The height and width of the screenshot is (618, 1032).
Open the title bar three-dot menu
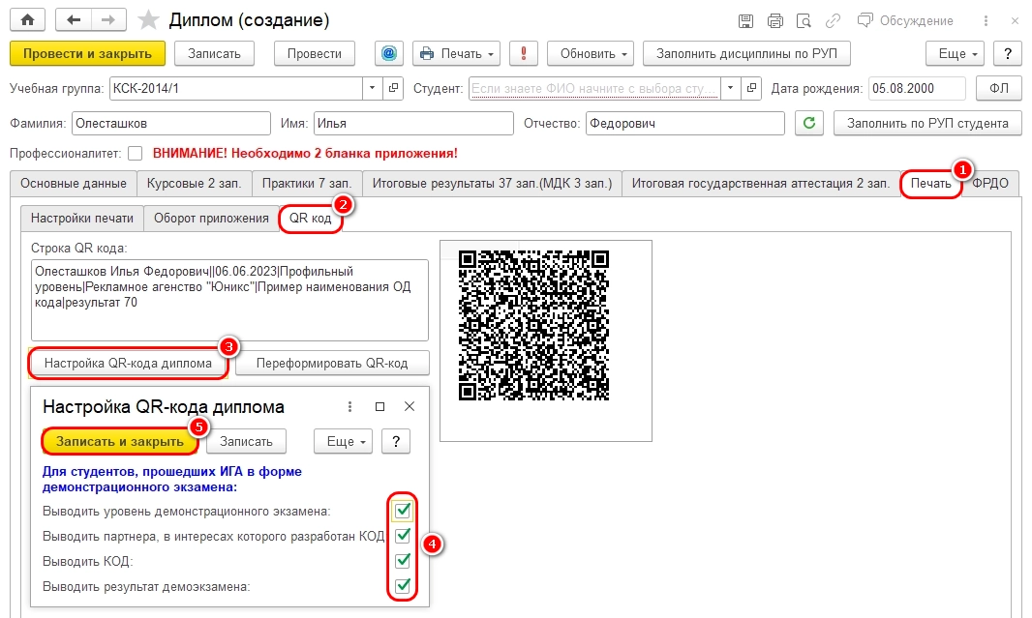coord(986,21)
